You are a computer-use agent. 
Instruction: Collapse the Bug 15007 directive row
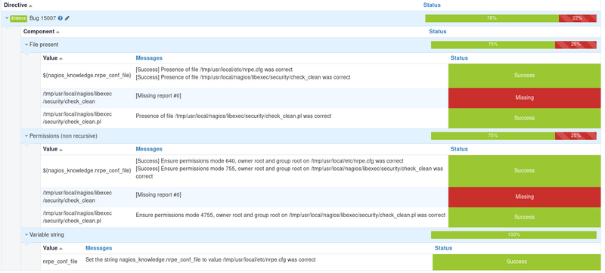click(x=7, y=18)
